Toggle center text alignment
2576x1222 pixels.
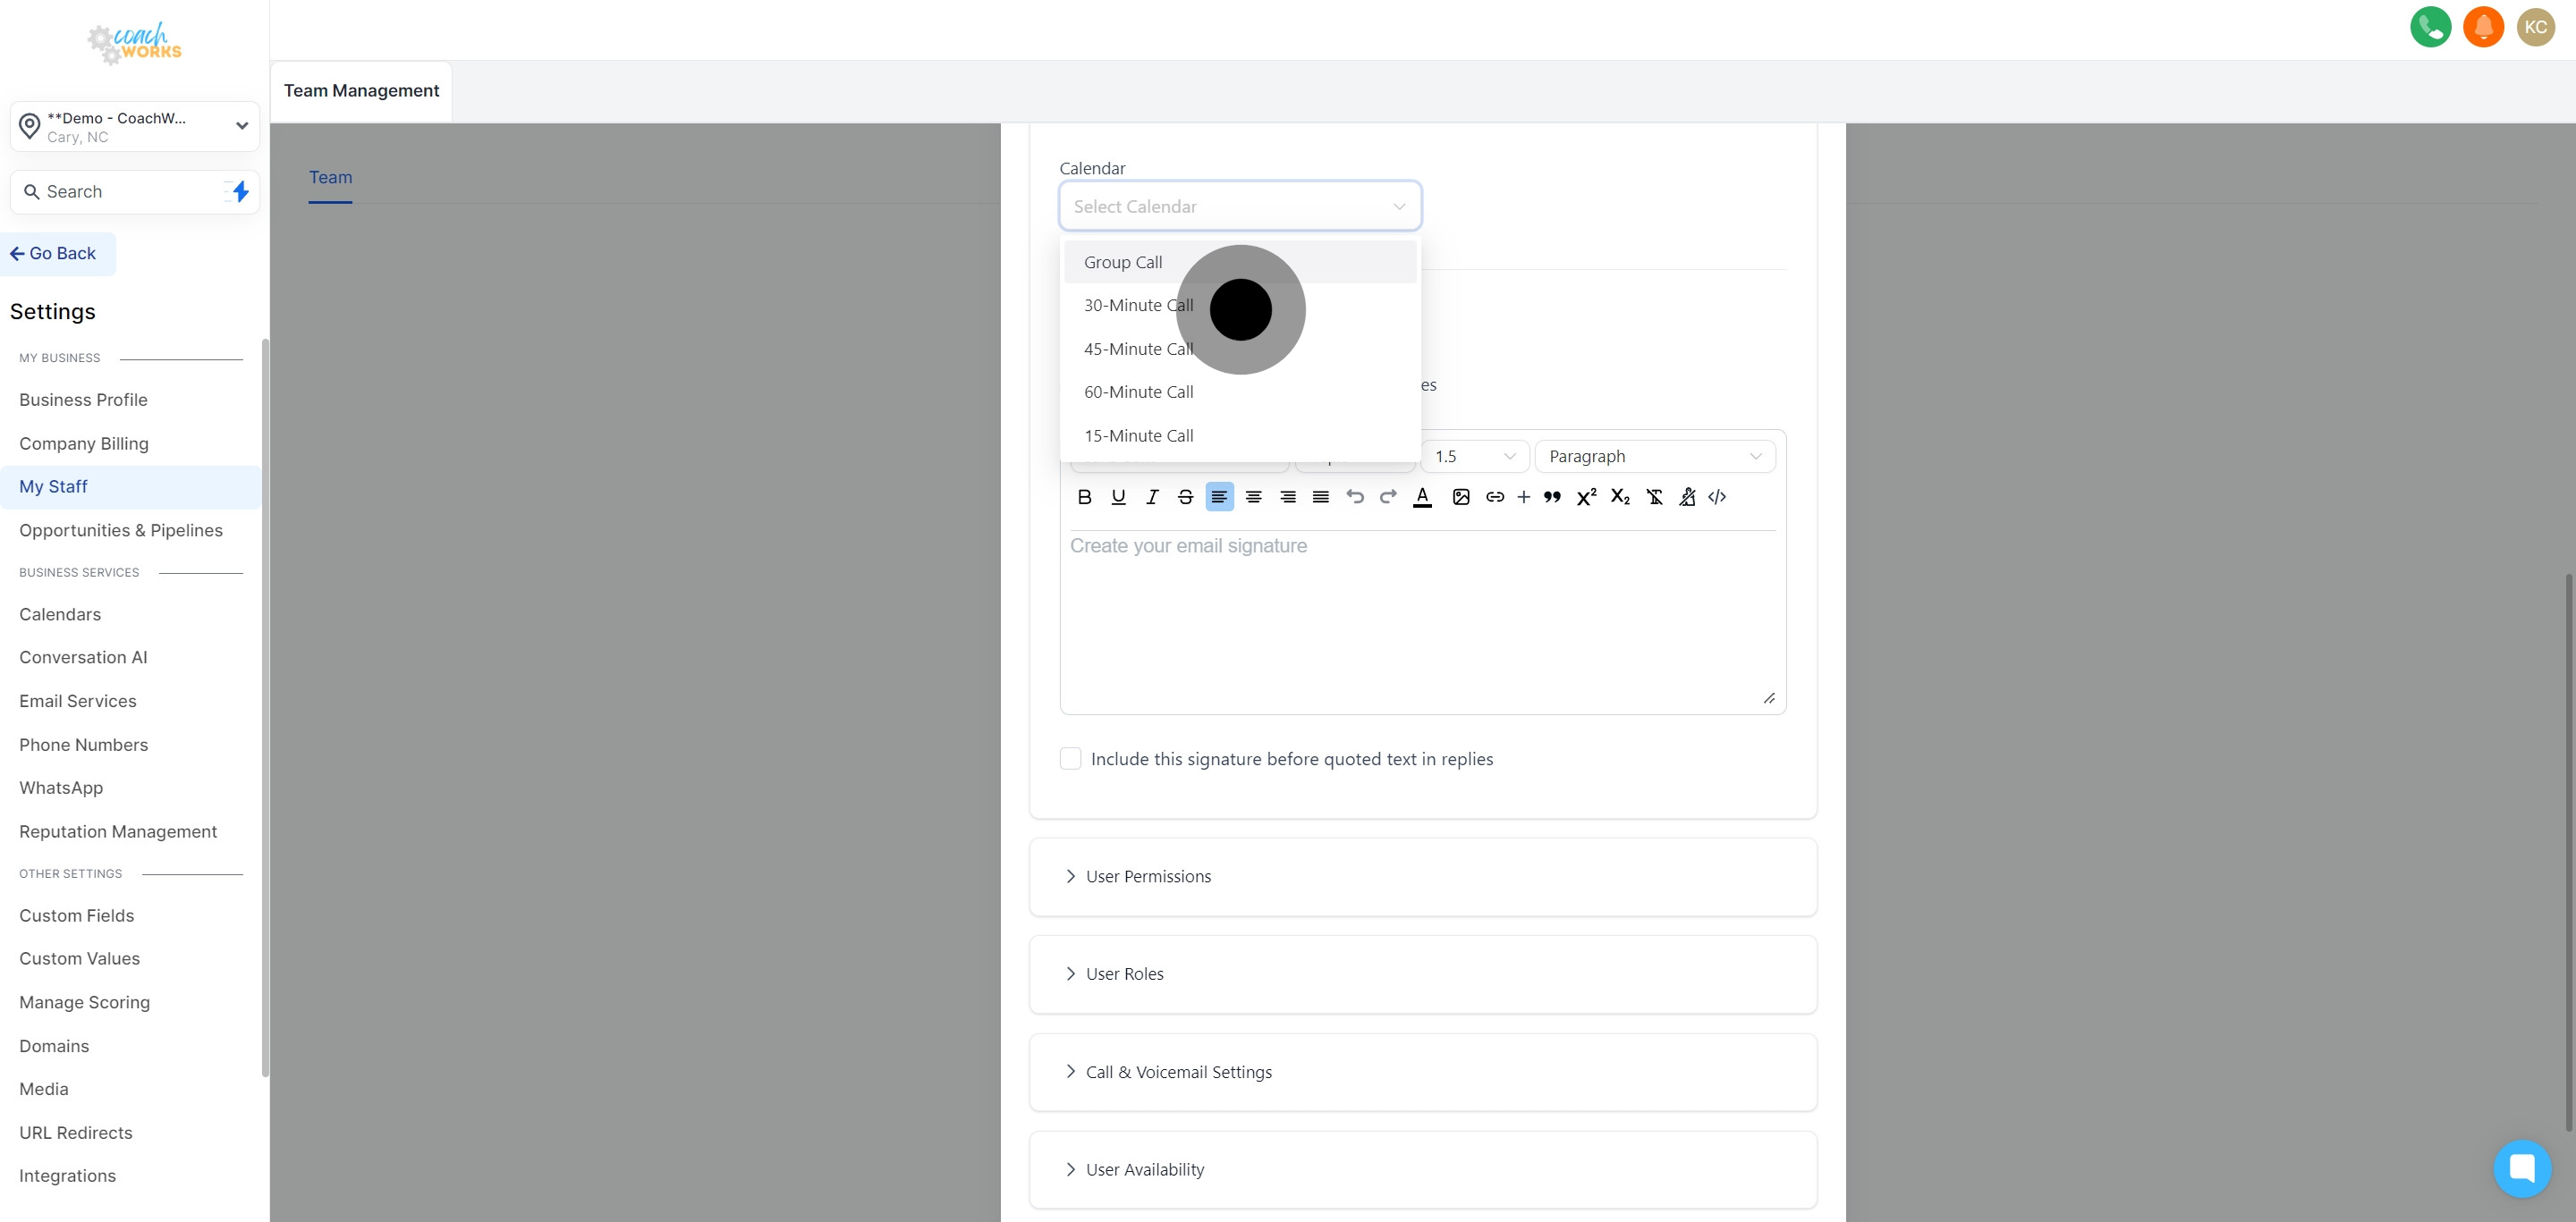coord(1253,497)
